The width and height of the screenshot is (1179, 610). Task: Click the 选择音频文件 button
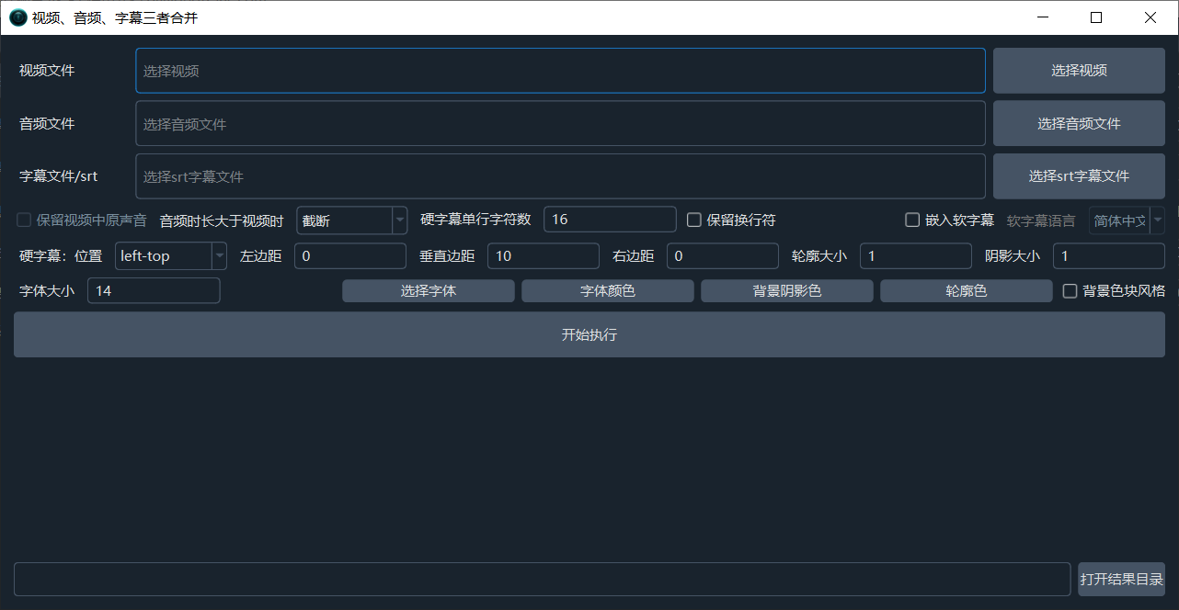1079,124
